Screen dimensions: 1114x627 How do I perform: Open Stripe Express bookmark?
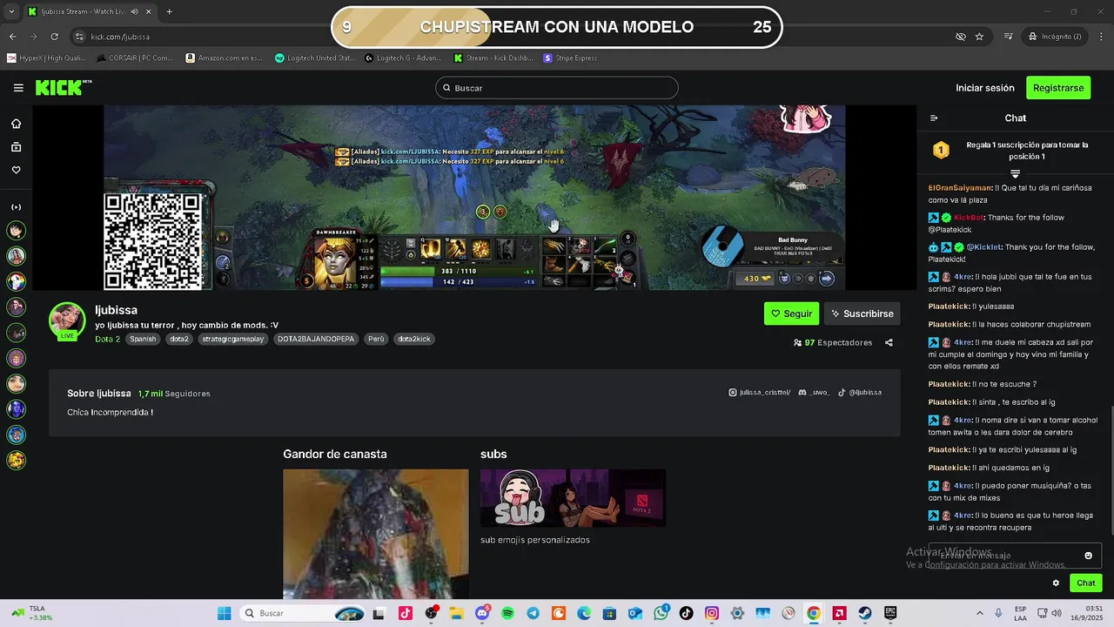click(571, 58)
